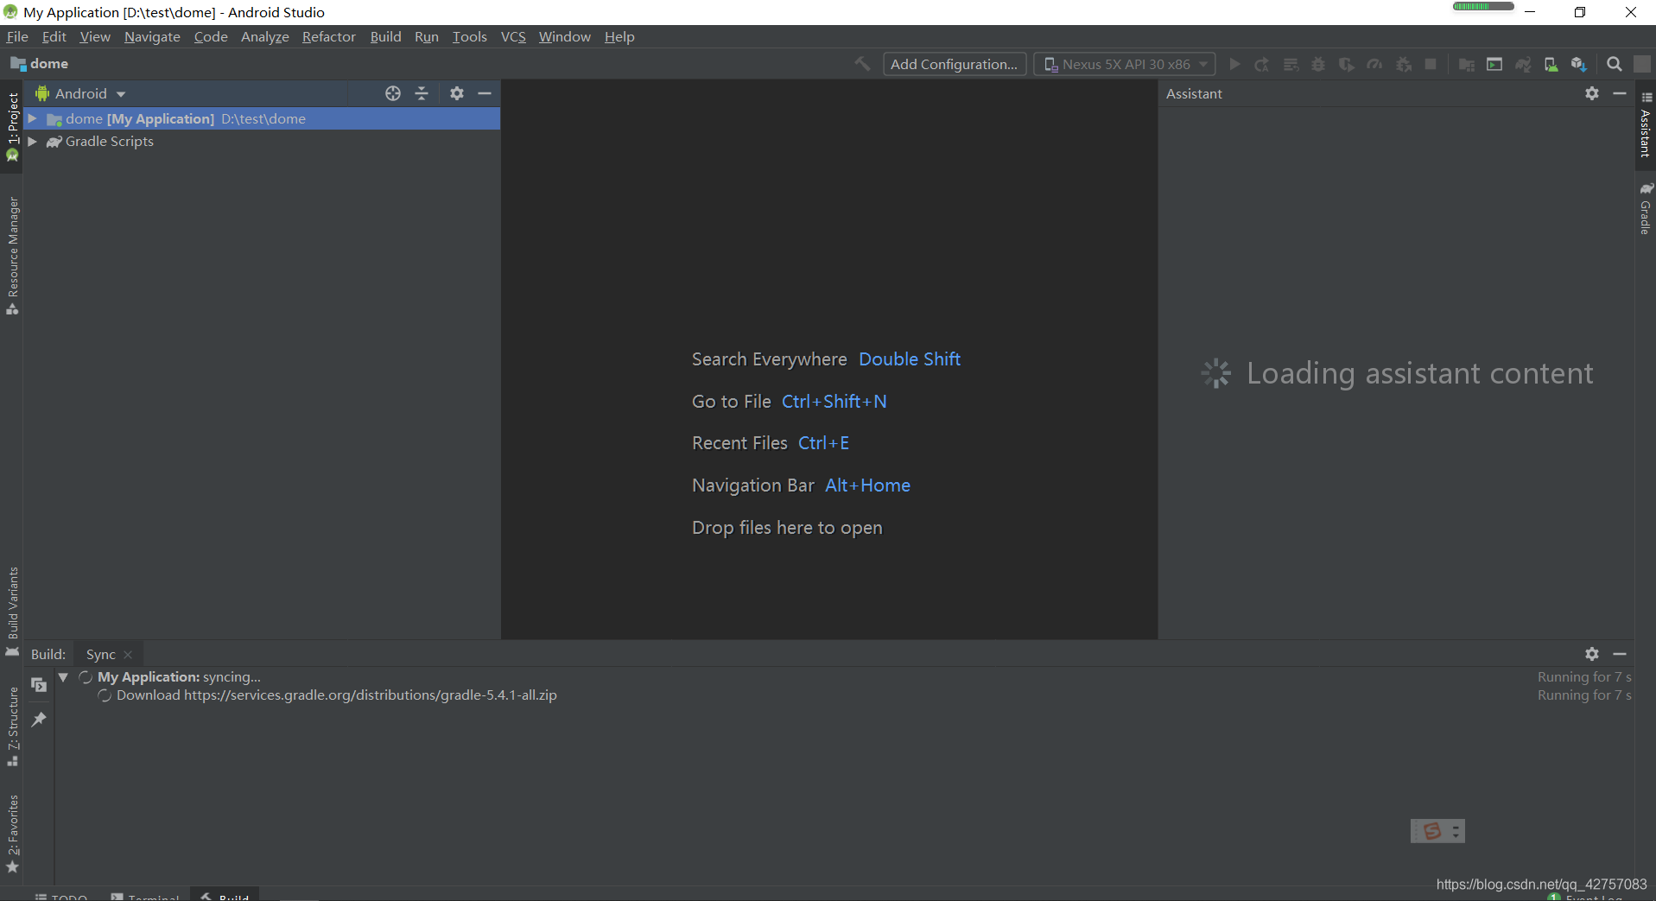Open the Analyze menu
The width and height of the screenshot is (1656, 901).
(264, 36)
